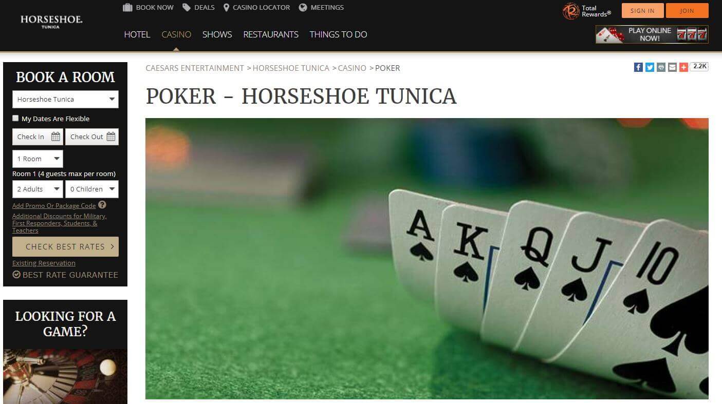Select the Shows navigation item
This screenshot has height=404, width=722.
pos(217,34)
